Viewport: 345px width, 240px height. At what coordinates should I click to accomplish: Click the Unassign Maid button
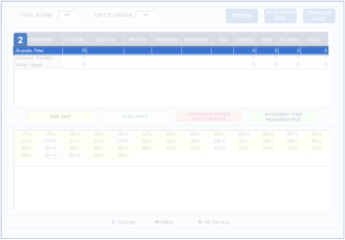319,16
